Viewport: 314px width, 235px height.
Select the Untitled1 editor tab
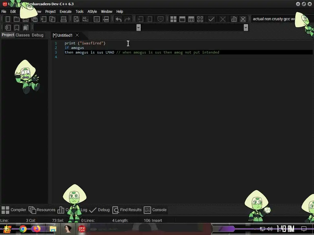coord(63,35)
